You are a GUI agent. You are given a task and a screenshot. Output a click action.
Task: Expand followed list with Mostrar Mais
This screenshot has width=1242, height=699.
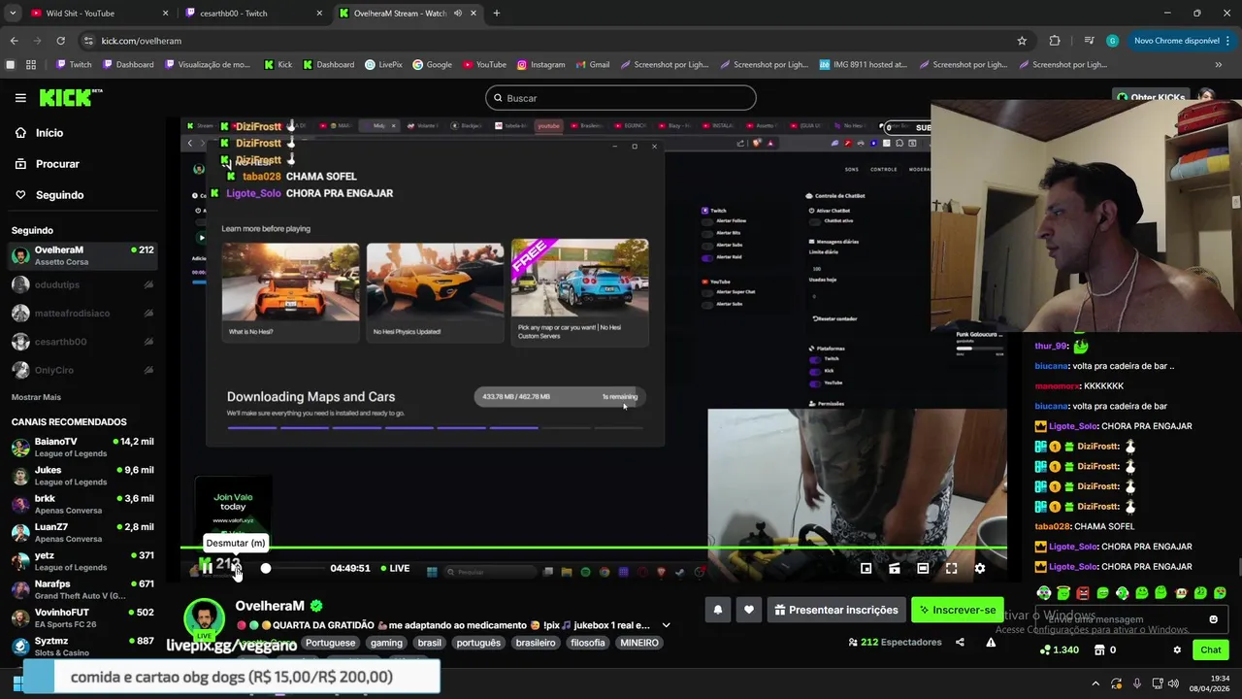[36, 397]
